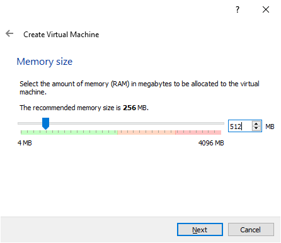This screenshot has height=243, width=281.
Task: Click the 4 MB minimum label
Action: [25, 143]
